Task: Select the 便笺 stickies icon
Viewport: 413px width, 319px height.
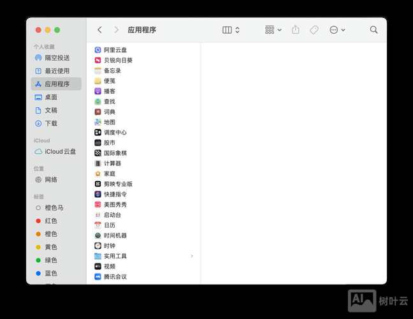Action: 98,80
